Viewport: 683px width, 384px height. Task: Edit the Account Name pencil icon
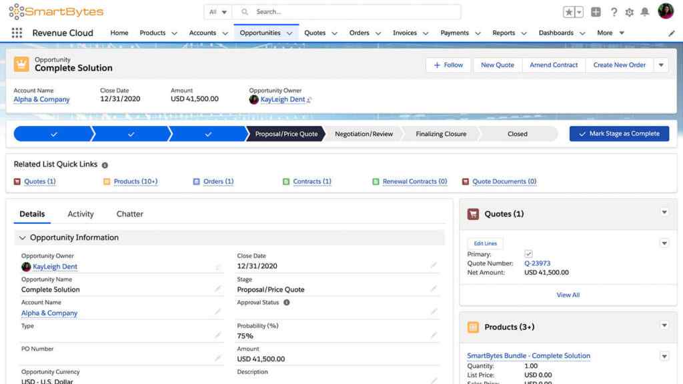[217, 312]
